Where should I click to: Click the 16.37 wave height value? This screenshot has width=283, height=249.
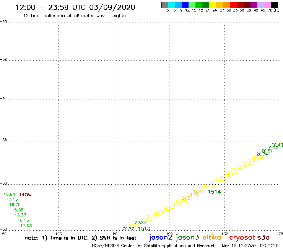point(21,215)
